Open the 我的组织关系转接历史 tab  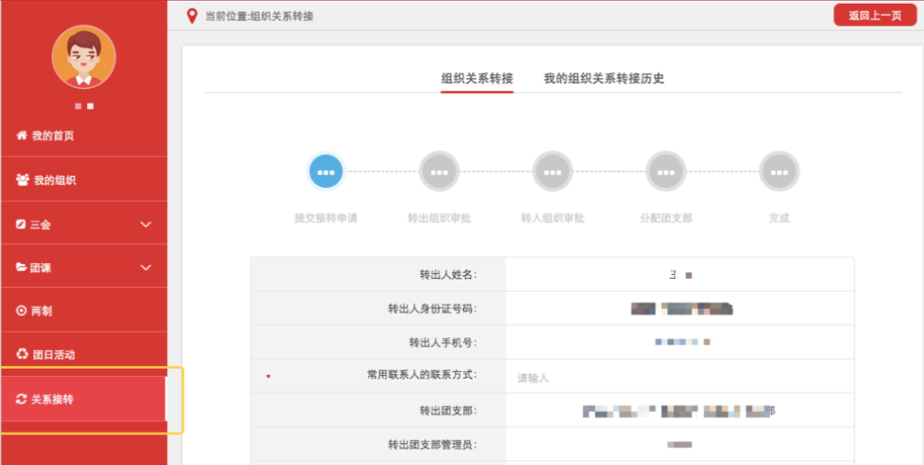point(603,79)
